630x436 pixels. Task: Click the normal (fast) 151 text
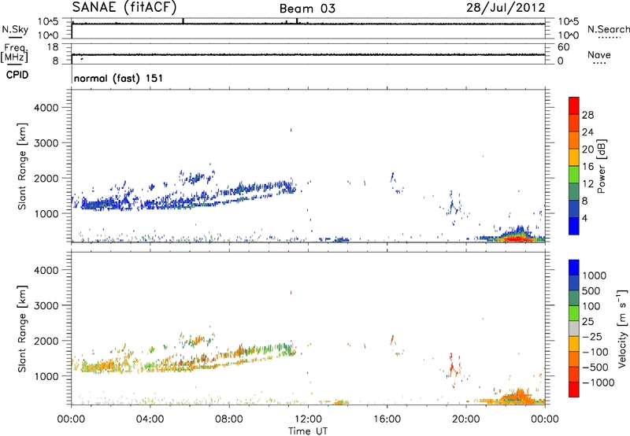[x=119, y=78]
